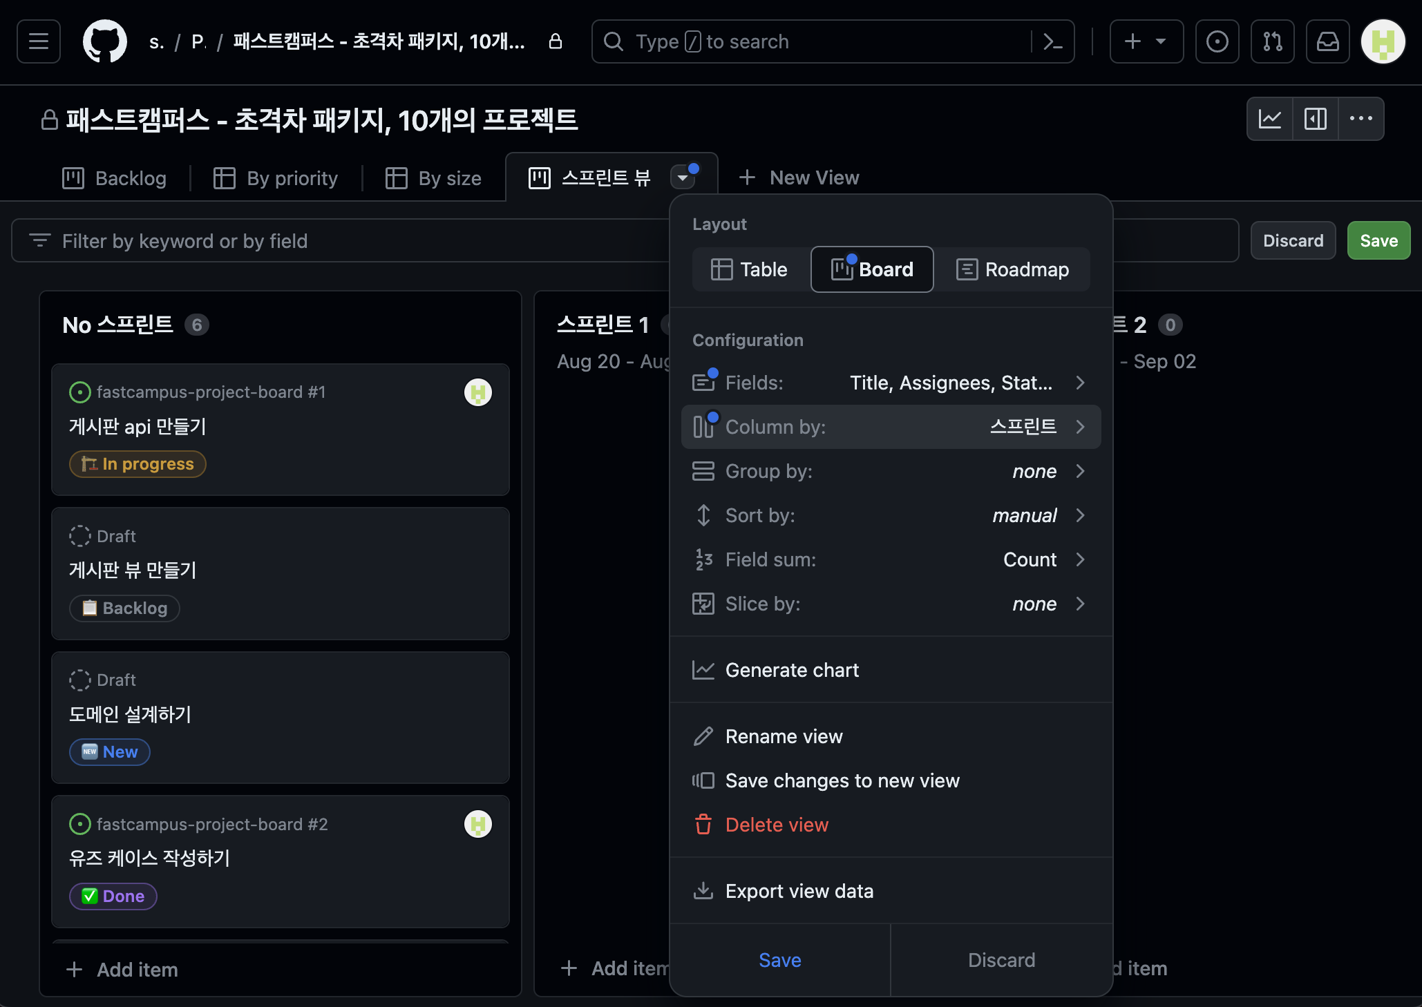The width and height of the screenshot is (1422, 1007).
Task: Toggle the project side panel icon
Action: [1315, 119]
